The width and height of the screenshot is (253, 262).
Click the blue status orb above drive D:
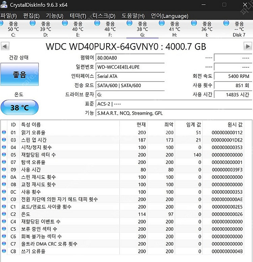click(x=33, y=23)
